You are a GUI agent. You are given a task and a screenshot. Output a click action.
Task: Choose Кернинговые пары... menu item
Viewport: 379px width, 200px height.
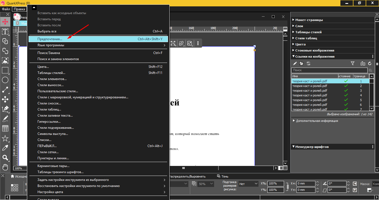tap(98, 166)
